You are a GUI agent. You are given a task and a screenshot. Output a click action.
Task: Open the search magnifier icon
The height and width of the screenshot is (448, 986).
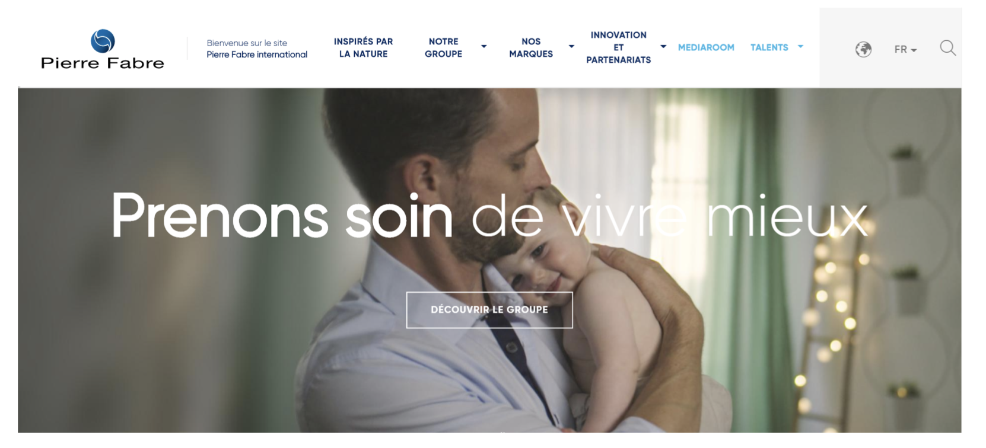(947, 48)
